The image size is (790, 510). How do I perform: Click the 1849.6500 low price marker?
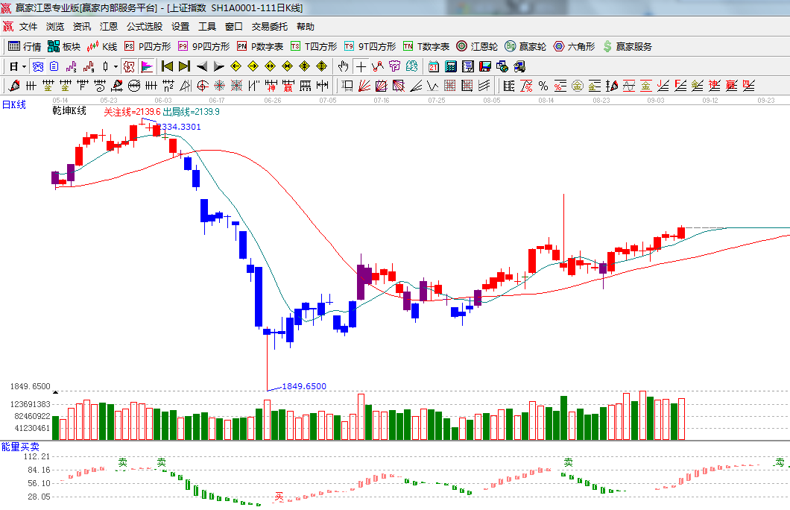[303, 386]
